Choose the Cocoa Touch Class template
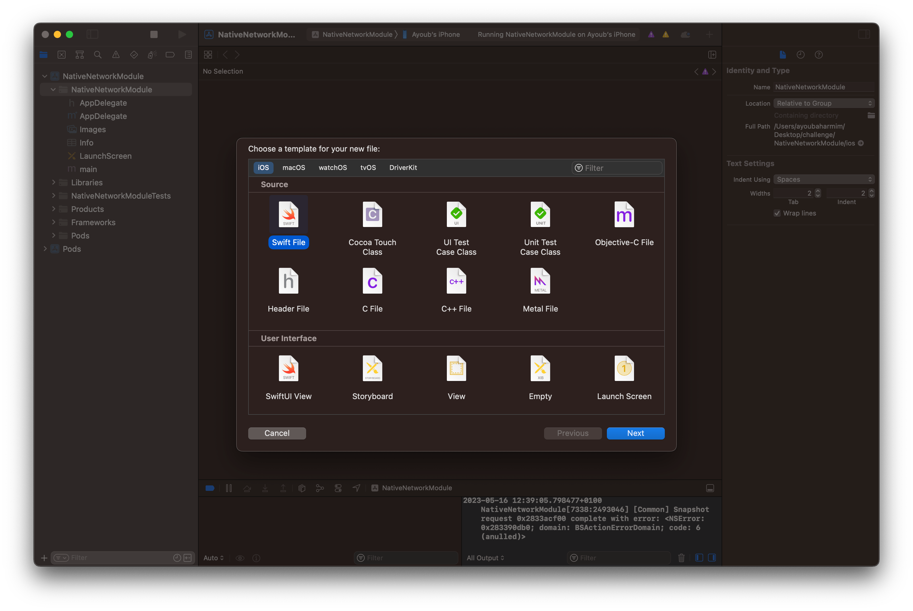 [372, 228]
